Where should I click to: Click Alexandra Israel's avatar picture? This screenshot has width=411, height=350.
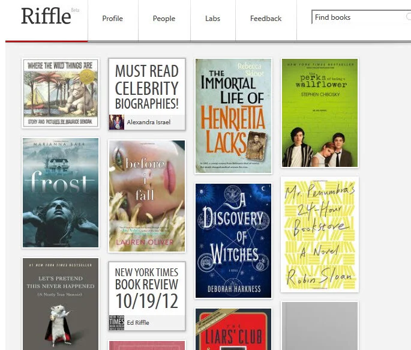coord(116,122)
